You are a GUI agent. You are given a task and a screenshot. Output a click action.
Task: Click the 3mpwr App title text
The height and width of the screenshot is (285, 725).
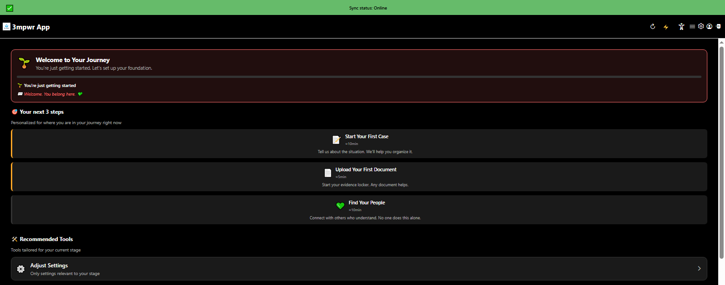(x=31, y=27)
